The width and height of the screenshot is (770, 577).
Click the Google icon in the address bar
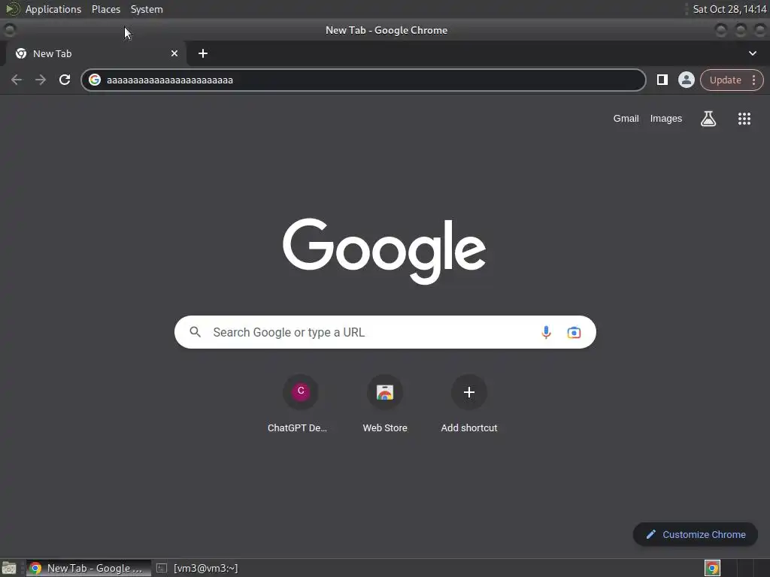point(95,80)
